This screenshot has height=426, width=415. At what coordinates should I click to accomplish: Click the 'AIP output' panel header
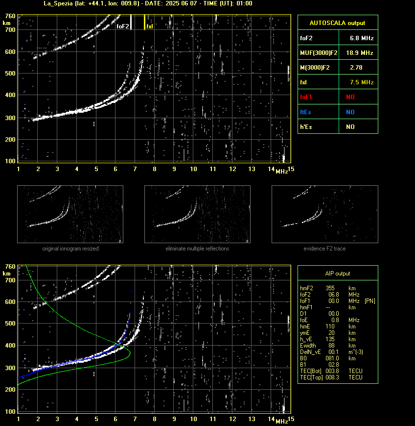coord(338,274)
